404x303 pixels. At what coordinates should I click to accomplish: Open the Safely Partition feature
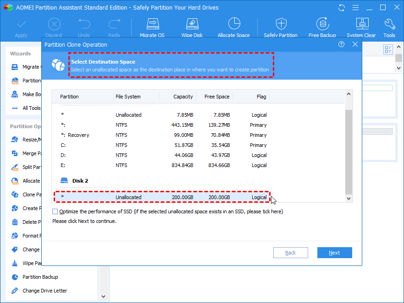[x=281, y=27]
